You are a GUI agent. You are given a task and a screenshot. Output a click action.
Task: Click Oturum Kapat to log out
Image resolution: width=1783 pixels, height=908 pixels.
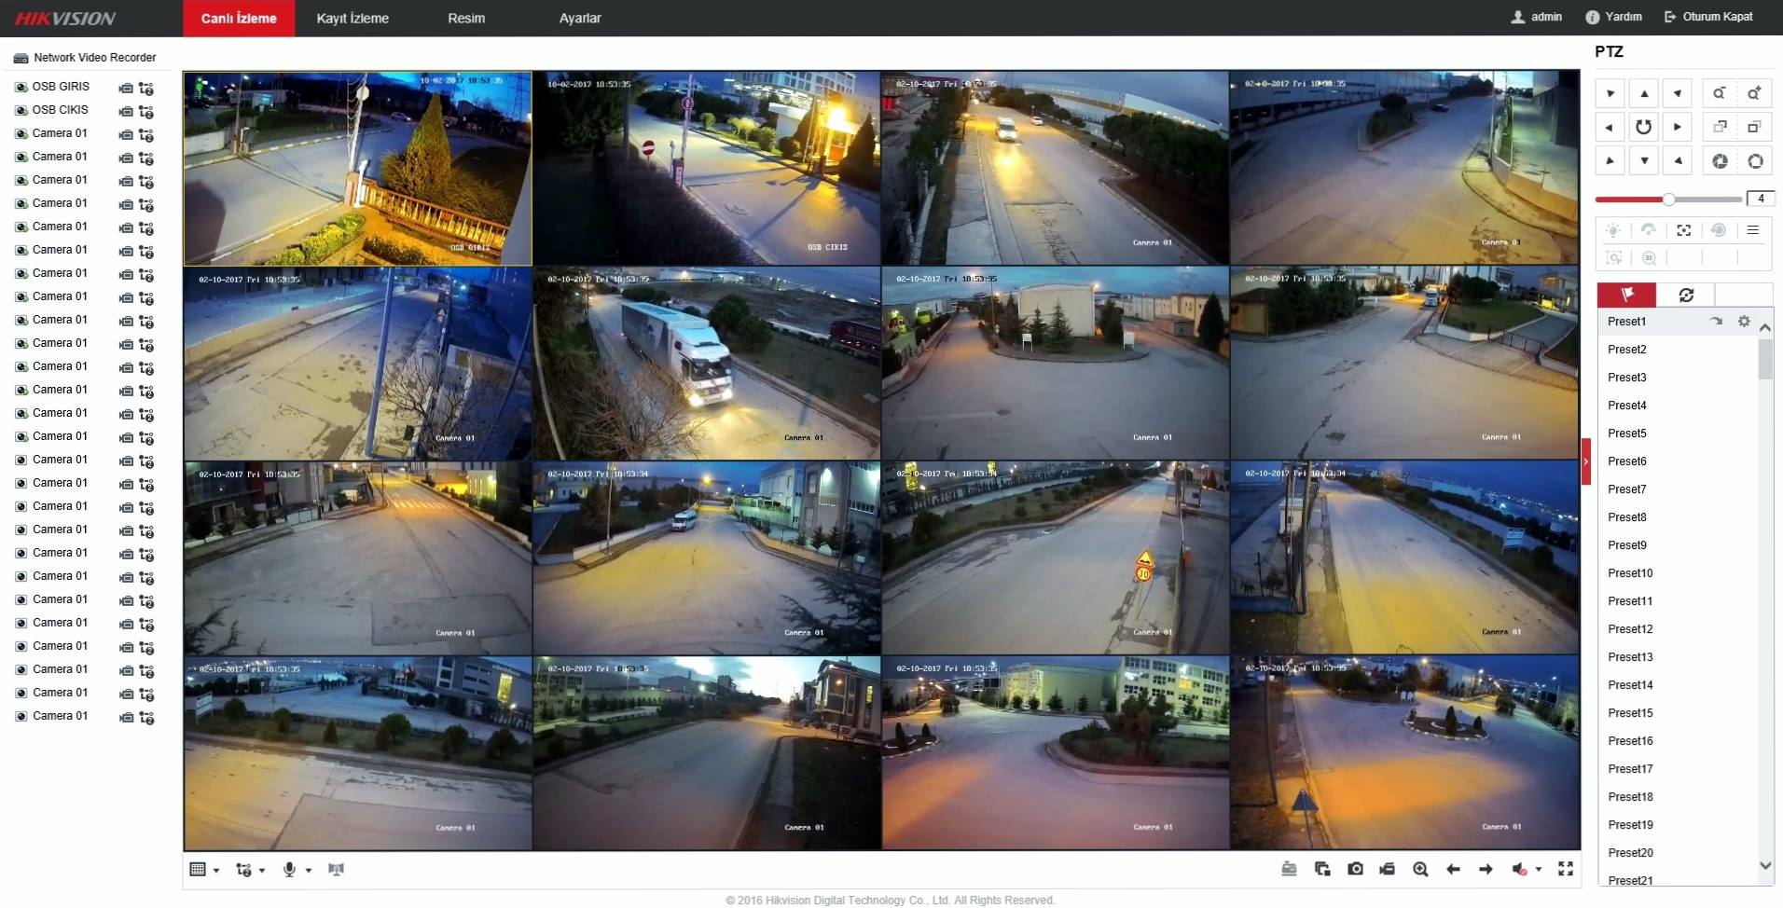[x=1708, y=17]
